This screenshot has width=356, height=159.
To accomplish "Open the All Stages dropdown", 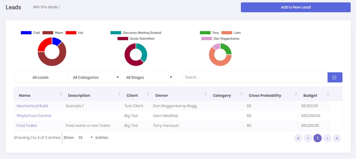I will click(147, 78).
